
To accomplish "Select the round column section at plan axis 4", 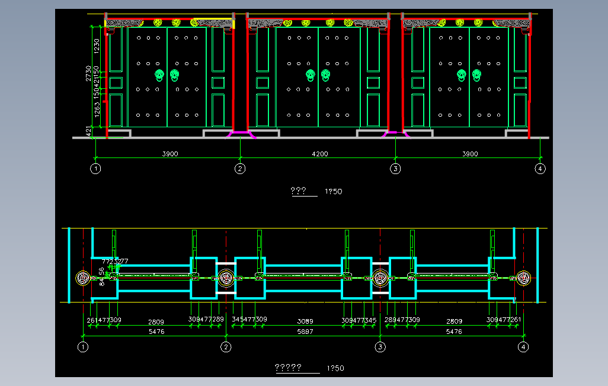I will 523,278.
